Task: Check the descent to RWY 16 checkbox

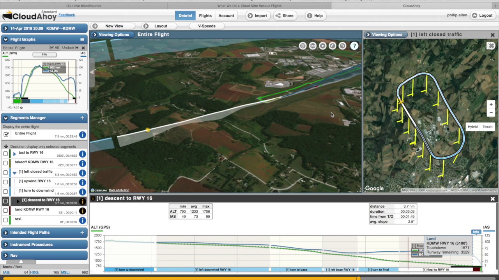Action: [x=5, y=201]
